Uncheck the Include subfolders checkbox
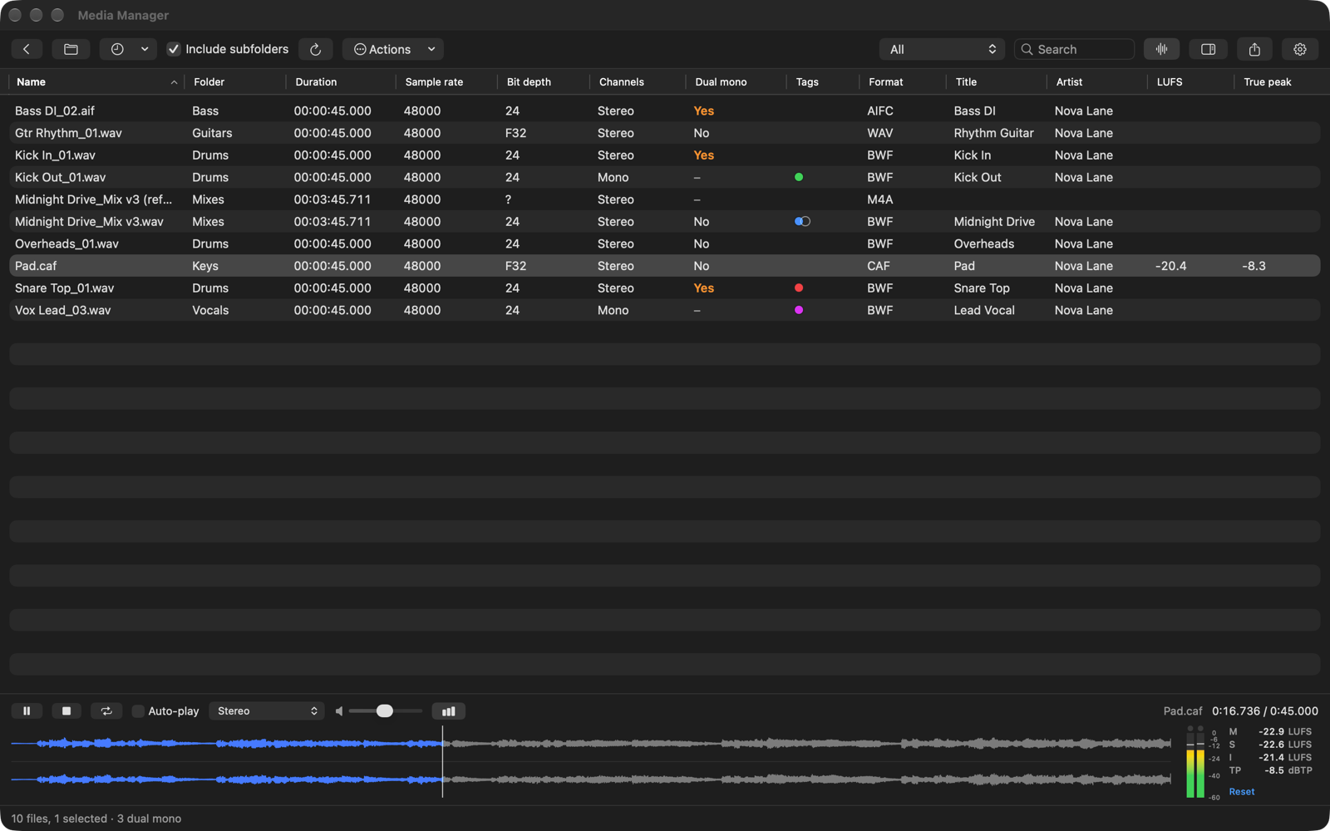 [x=174, y=49]
